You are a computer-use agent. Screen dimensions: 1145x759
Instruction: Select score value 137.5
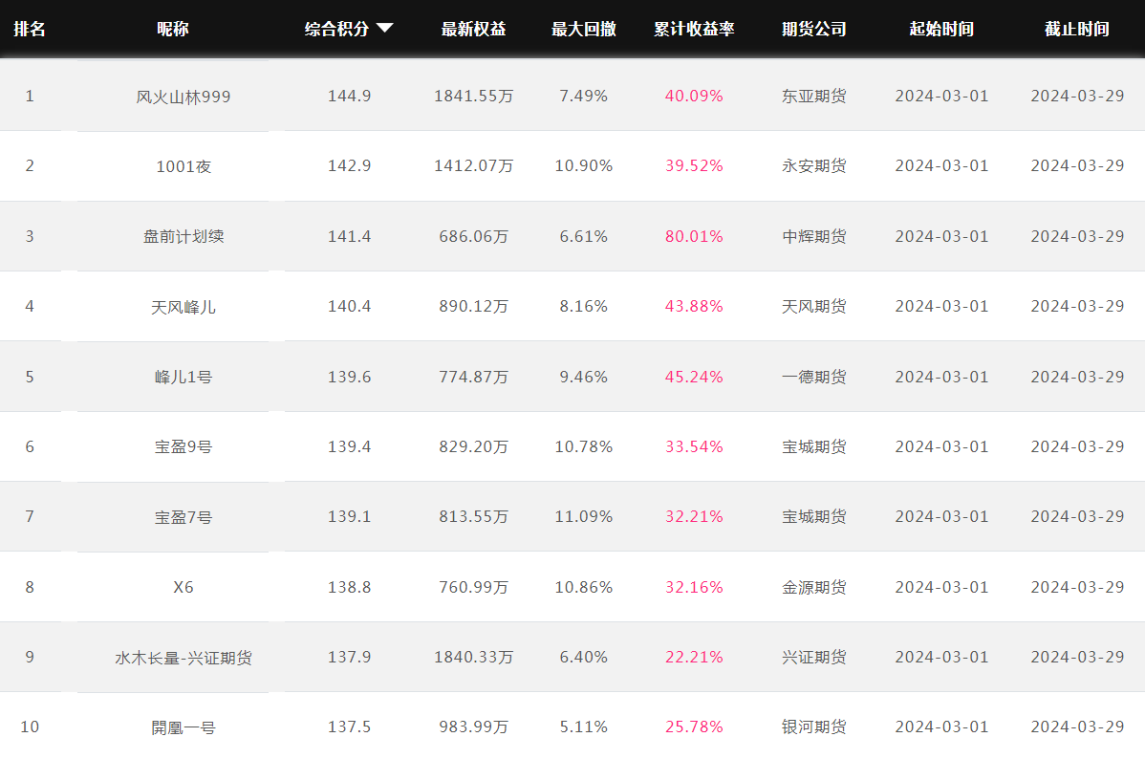(x=349, y=726)
